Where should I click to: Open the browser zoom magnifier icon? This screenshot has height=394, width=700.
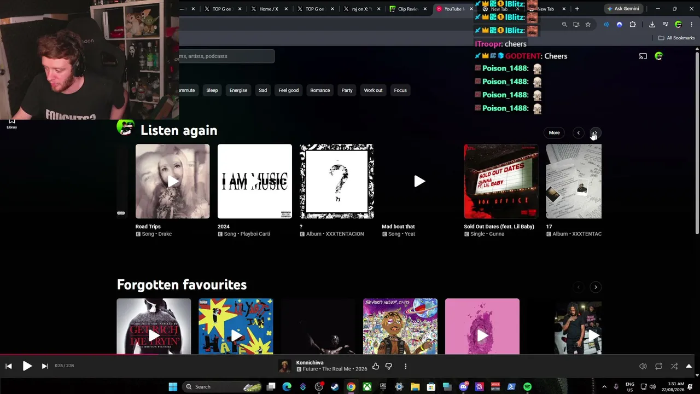coord(564,25)
